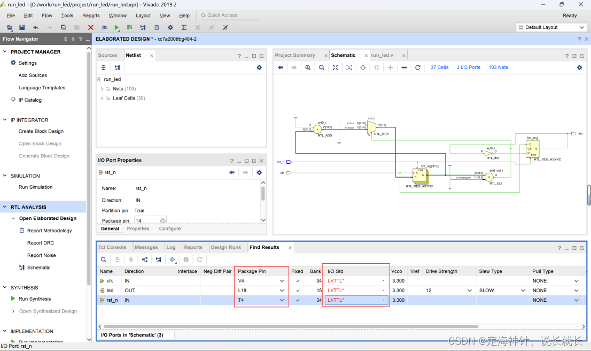Open I/O Port Properties settings gear
Screen dimensions: 591x351
tap(259, 172)
